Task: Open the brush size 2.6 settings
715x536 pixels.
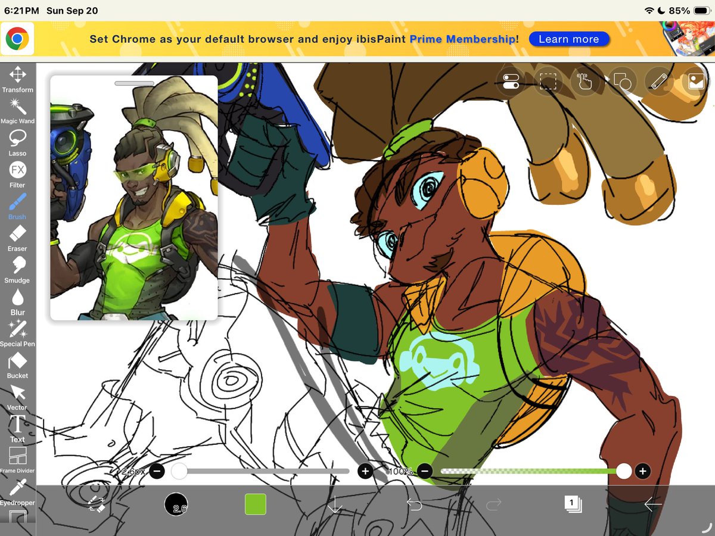Action: coord(176,504)
